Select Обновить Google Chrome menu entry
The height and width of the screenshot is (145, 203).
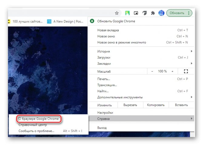141,21
